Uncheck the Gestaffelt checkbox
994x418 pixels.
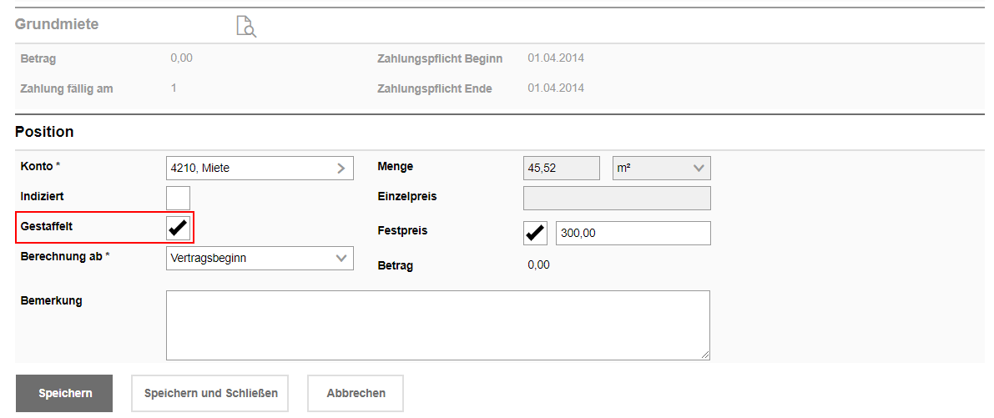(x=178, y=228)
